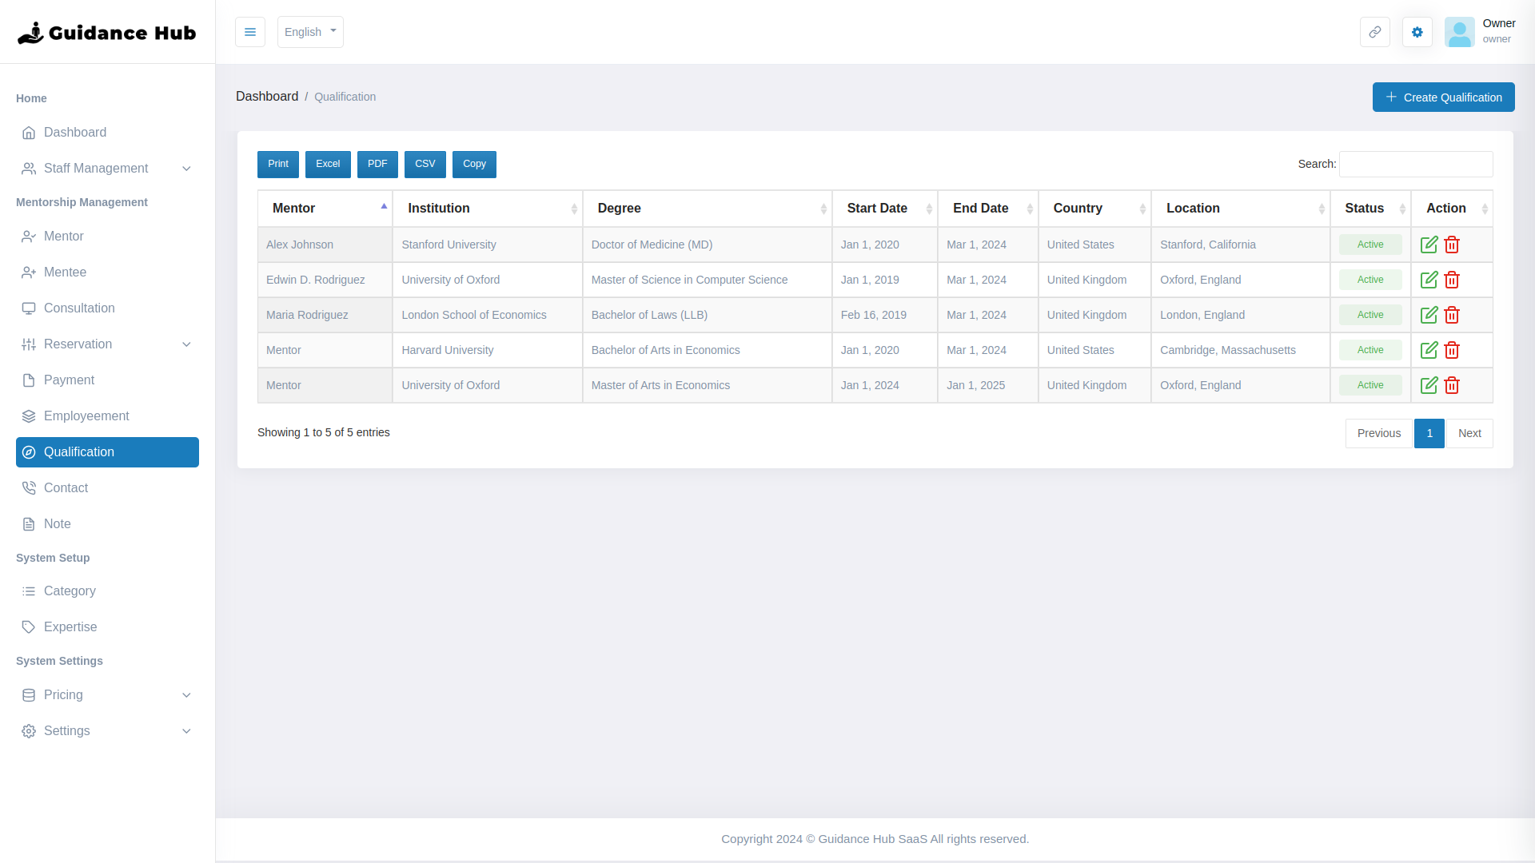Select the Mentor sidebar icon
Viewport: 1535px width, 863px height.
[30, 237]
